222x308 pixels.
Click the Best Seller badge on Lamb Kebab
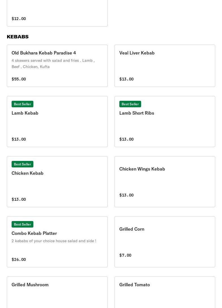pos(22,104)
